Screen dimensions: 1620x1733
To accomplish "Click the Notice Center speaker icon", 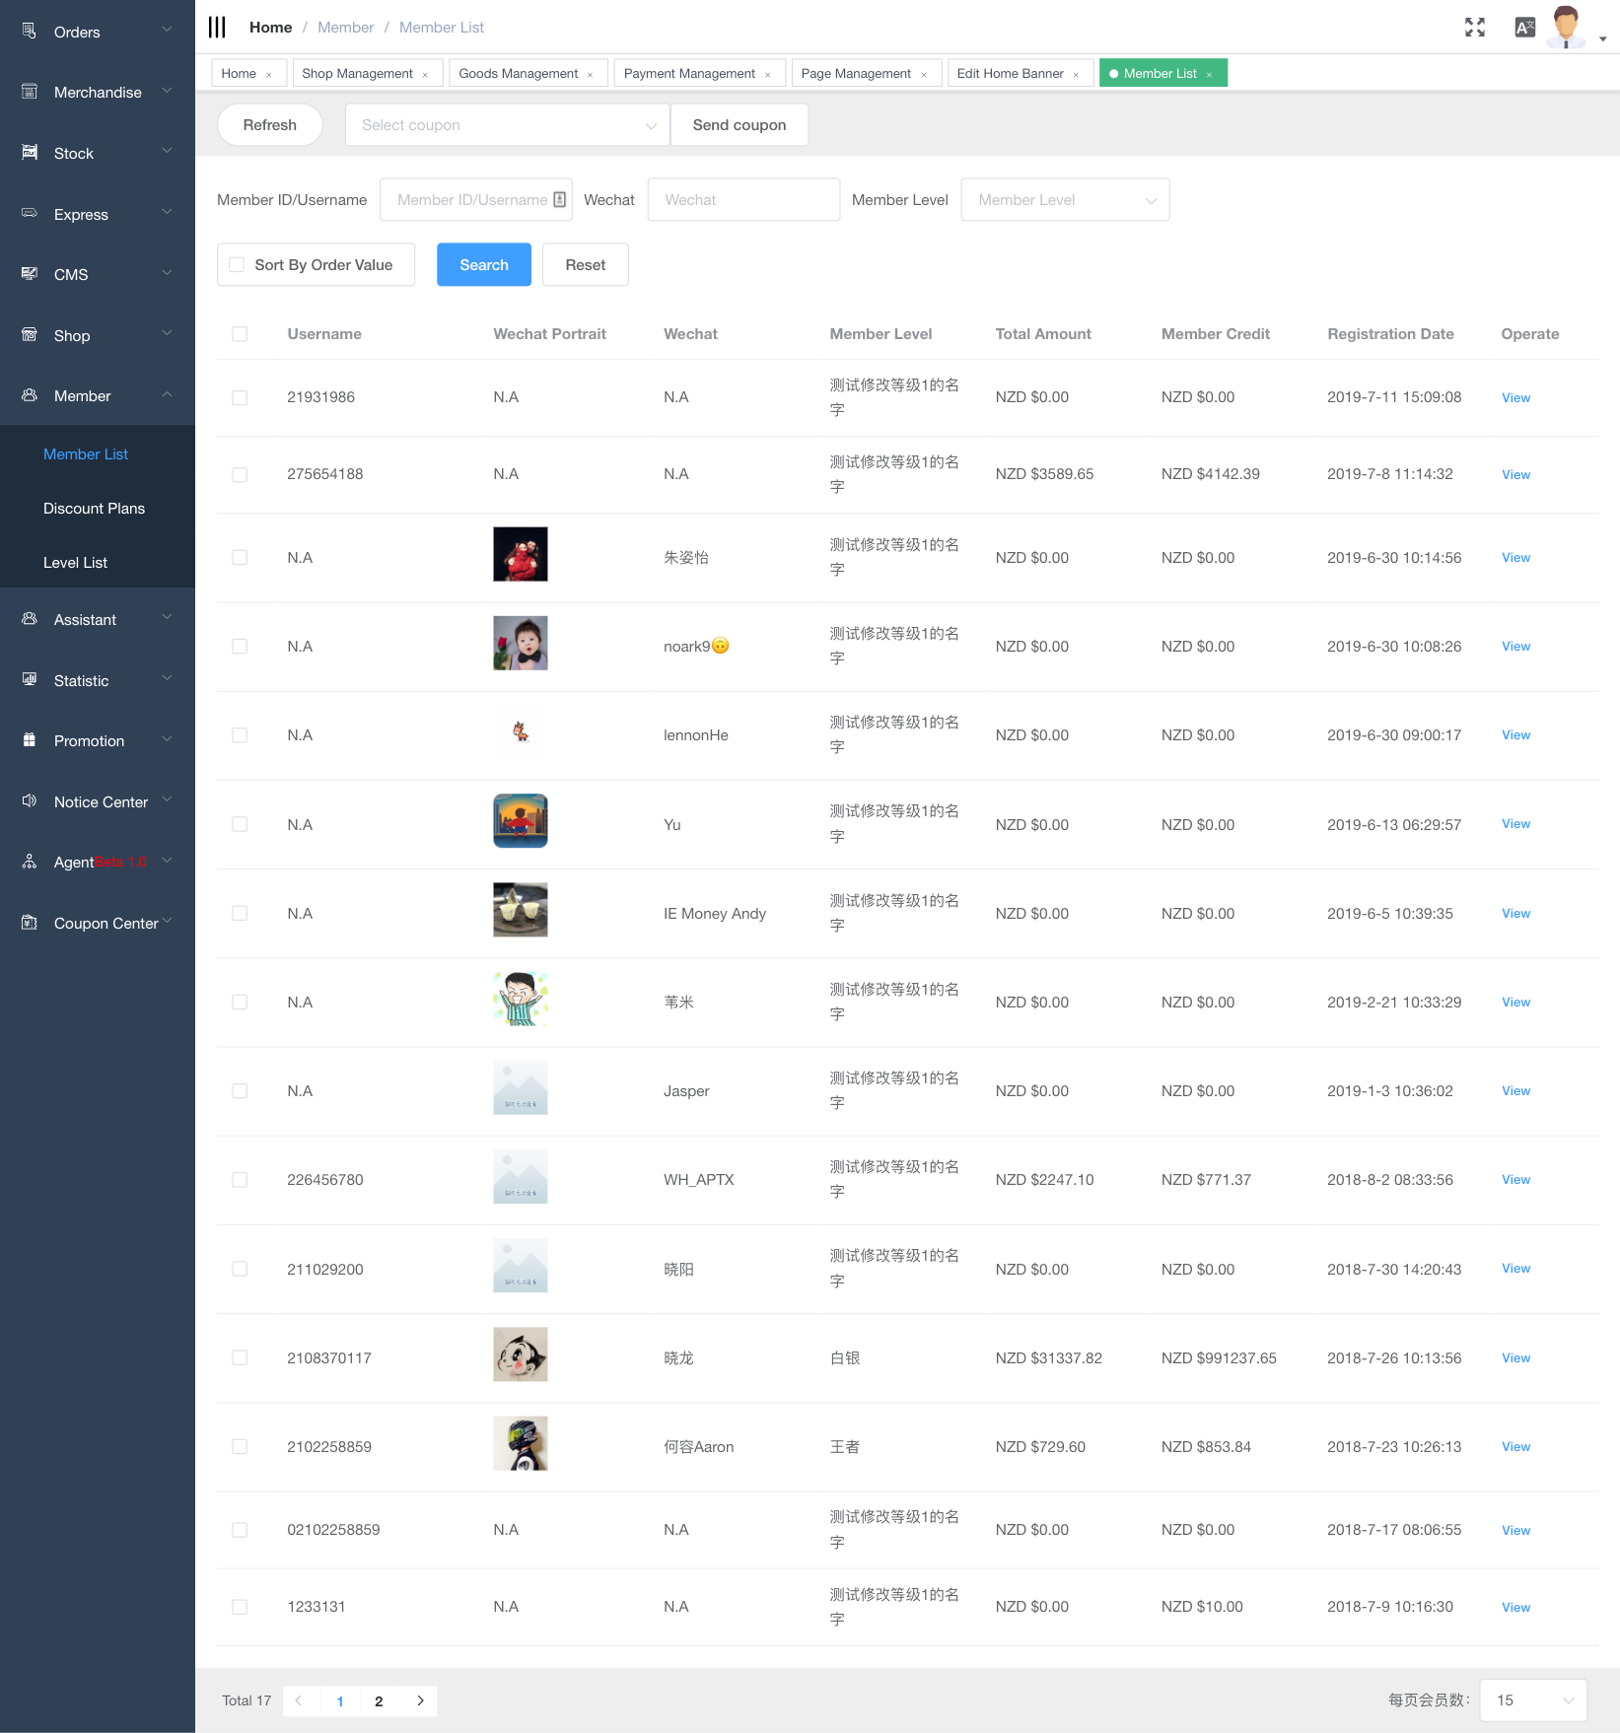I will [x=30, y=801].
